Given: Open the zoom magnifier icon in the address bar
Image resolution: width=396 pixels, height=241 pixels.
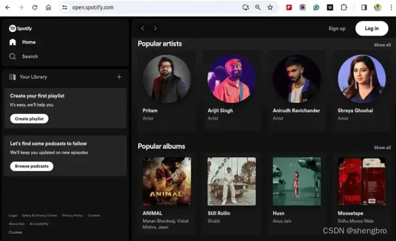Looking at the screenshot, I should pyautogui.click(x=258, y=7).
